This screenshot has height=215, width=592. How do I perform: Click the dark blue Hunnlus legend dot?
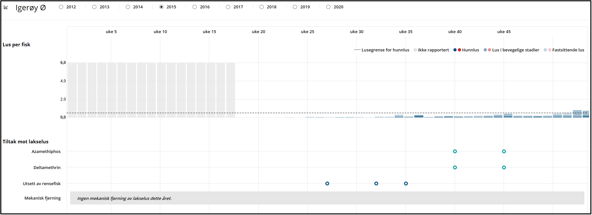[455, 50]
